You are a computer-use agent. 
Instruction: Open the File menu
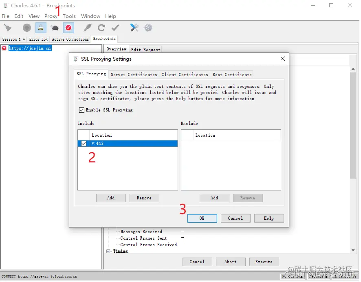pyautogui.click(x=6, y=16)
